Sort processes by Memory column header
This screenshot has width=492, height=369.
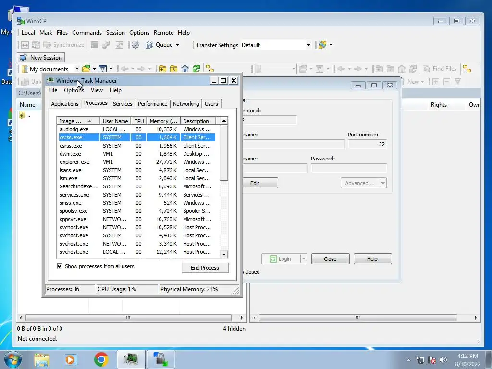pos(163,121)
